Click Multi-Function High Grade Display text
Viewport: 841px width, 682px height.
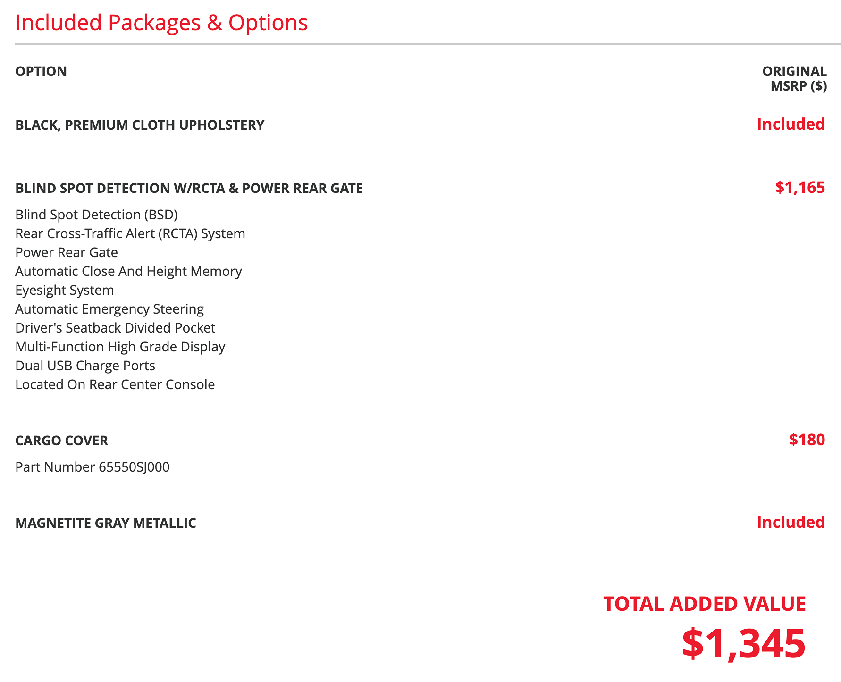click(120, 347)
